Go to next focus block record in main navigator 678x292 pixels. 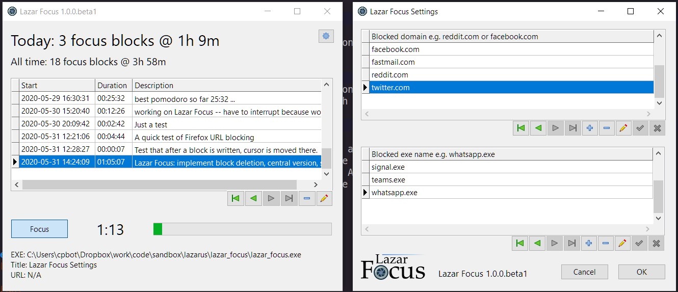point(271,199)
